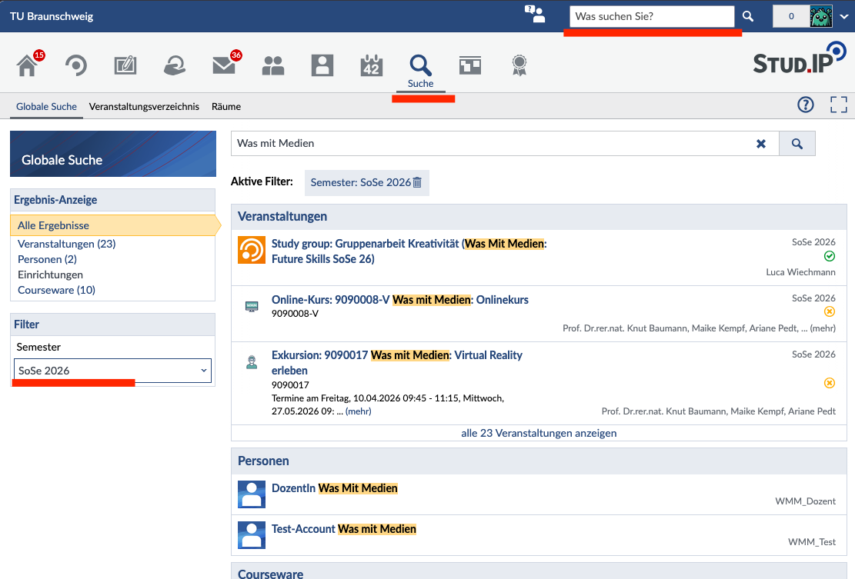The image size is (855, 579).
Task: Submit search with magnifier button beside query
Action: tap(797, 144)
